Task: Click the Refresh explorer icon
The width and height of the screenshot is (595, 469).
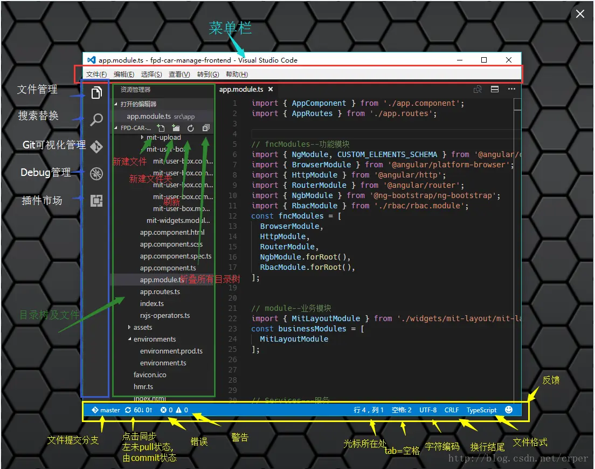Action: (x=190, y=128)
